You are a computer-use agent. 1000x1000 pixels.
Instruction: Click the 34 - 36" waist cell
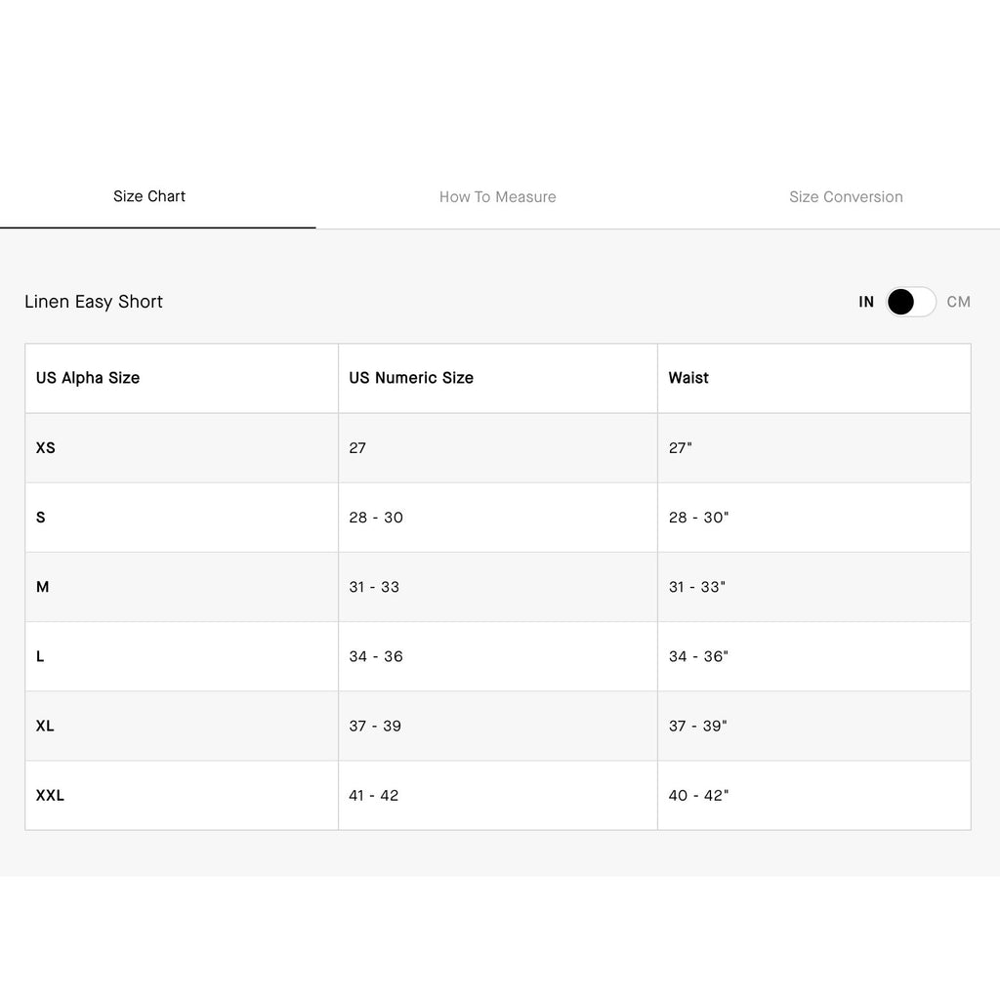click(698, 656)
